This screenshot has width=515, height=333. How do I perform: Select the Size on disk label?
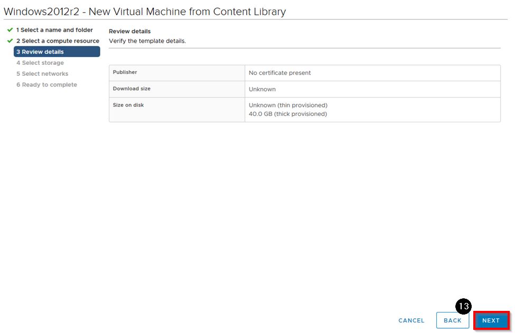[128, 105]
